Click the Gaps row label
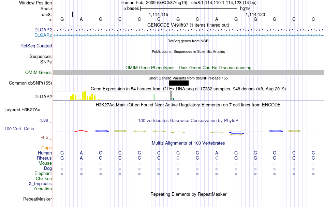This screenshot has height=207, width=324. [46, 148]
